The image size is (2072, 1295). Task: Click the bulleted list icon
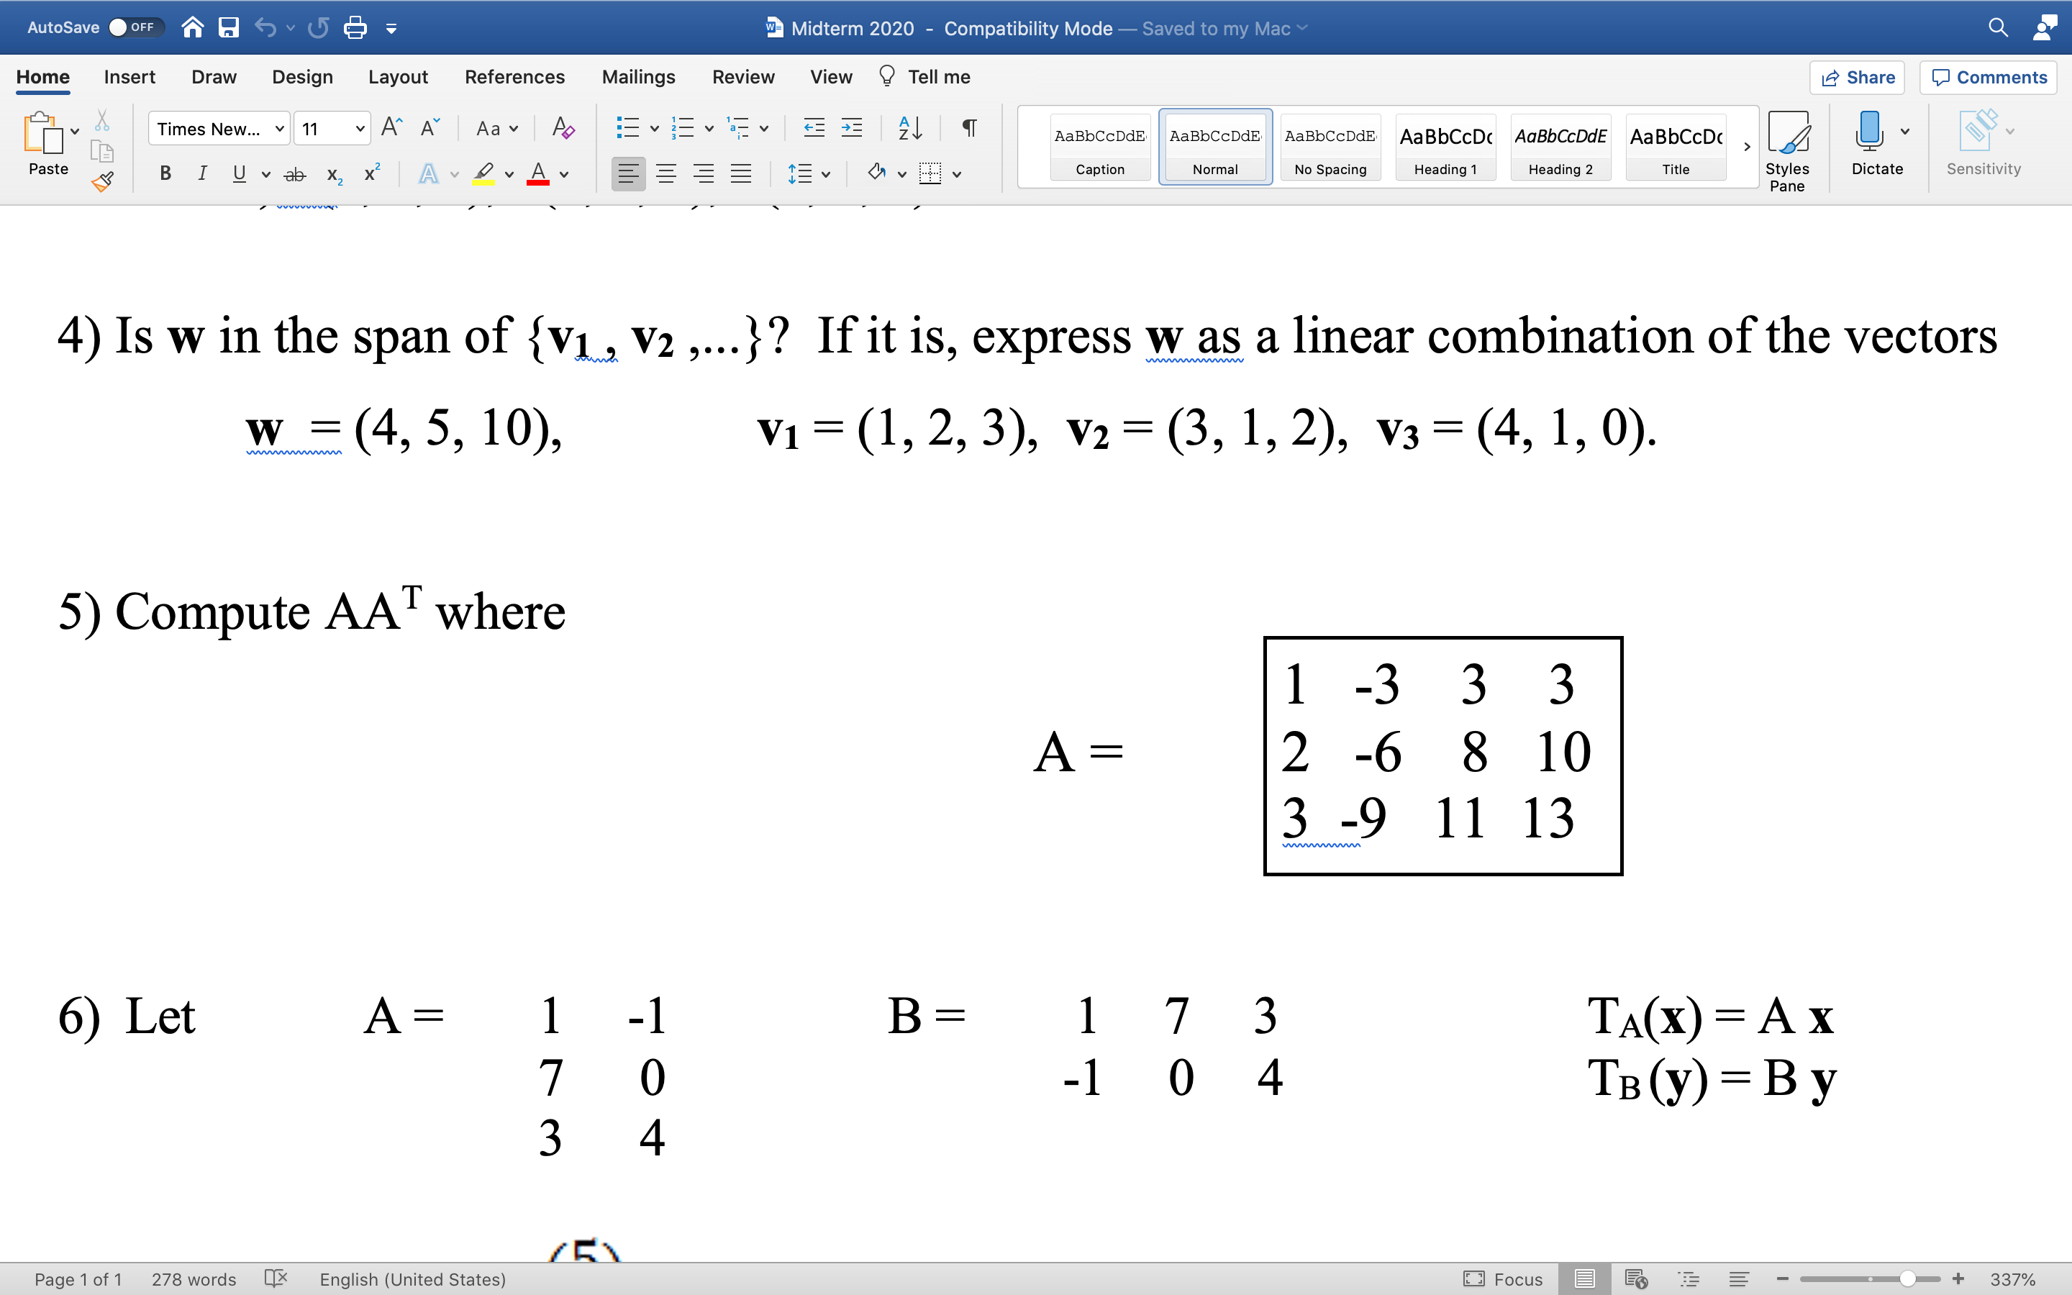click(627, 129)
